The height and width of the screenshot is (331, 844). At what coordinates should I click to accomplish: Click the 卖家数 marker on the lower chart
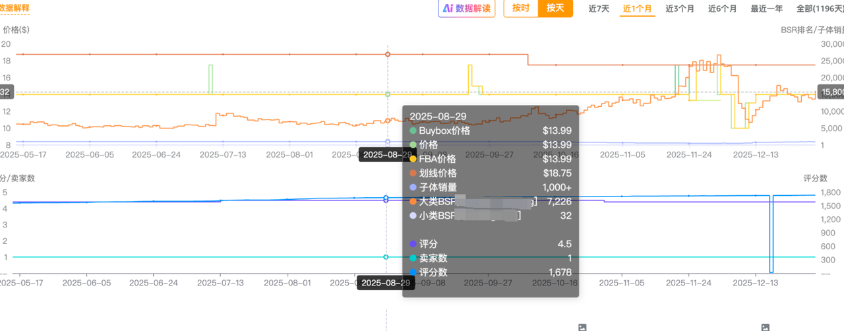386,257
